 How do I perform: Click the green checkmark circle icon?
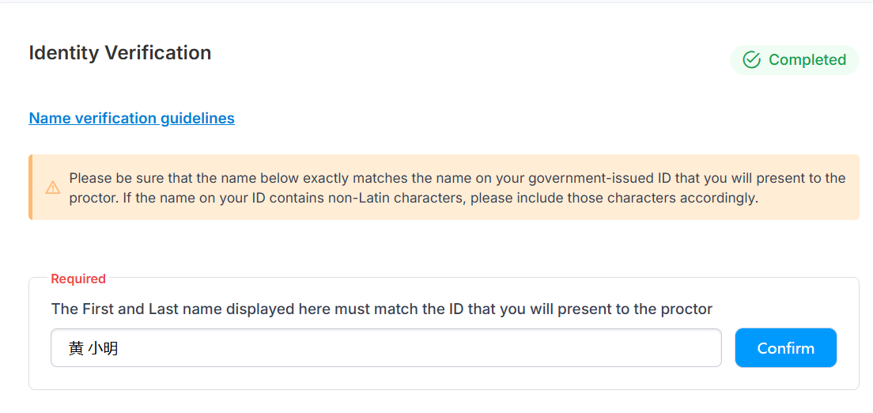(752, 59)
